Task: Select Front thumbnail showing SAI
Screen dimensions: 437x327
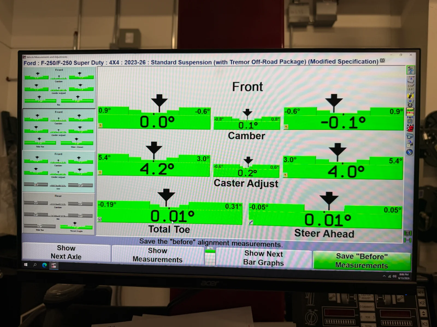Action: [x=58, y=171]
